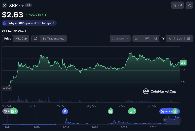
Task: Switch chart to Mkt Cap
Action: pos(21,39)
